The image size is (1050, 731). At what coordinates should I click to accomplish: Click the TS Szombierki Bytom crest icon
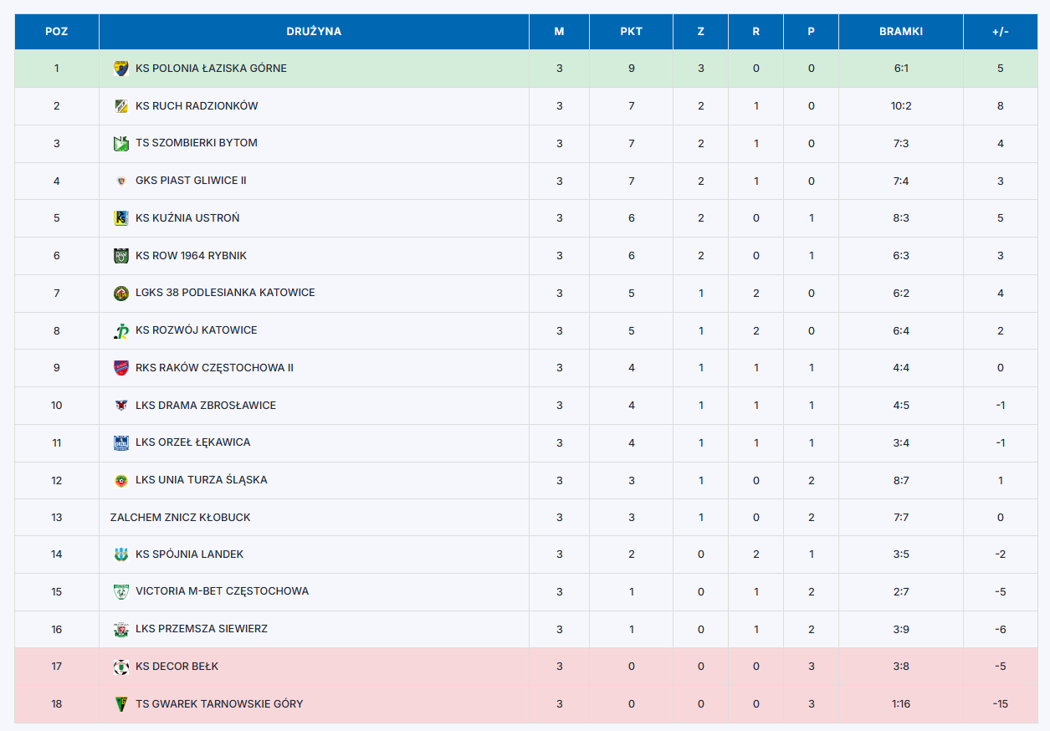tap(121, 143)
